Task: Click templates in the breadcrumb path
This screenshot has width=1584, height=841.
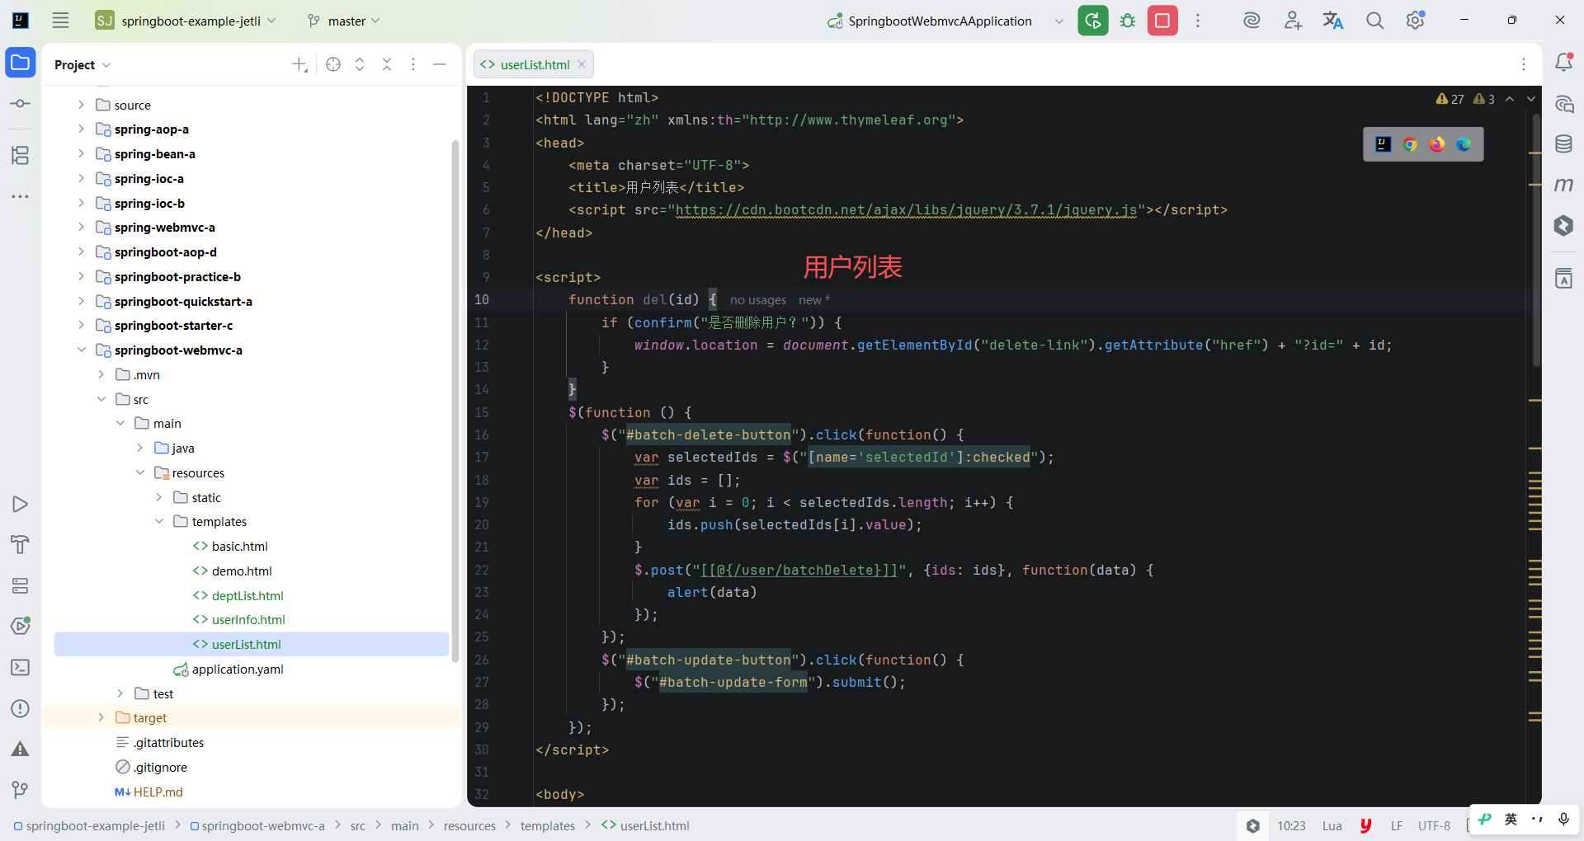Action: tap(547, 825)
